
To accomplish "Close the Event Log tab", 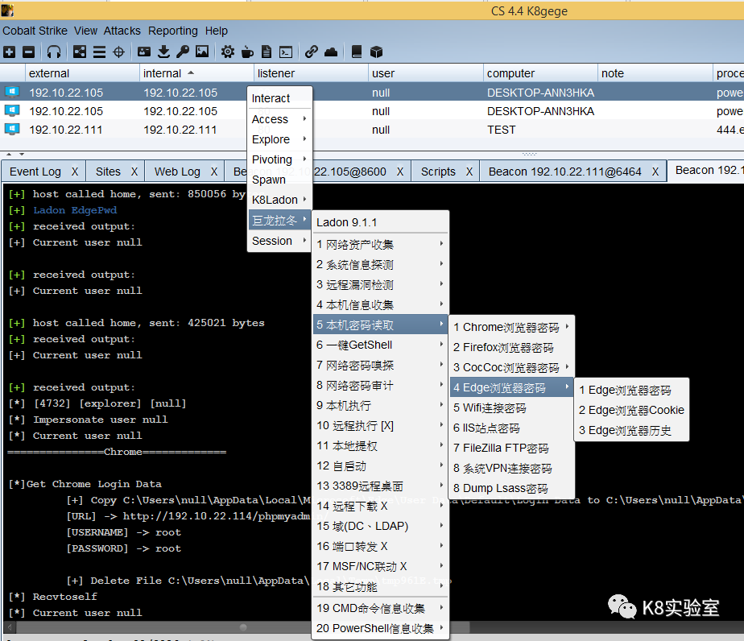I will pyautogui.click(x=75, y=172).
